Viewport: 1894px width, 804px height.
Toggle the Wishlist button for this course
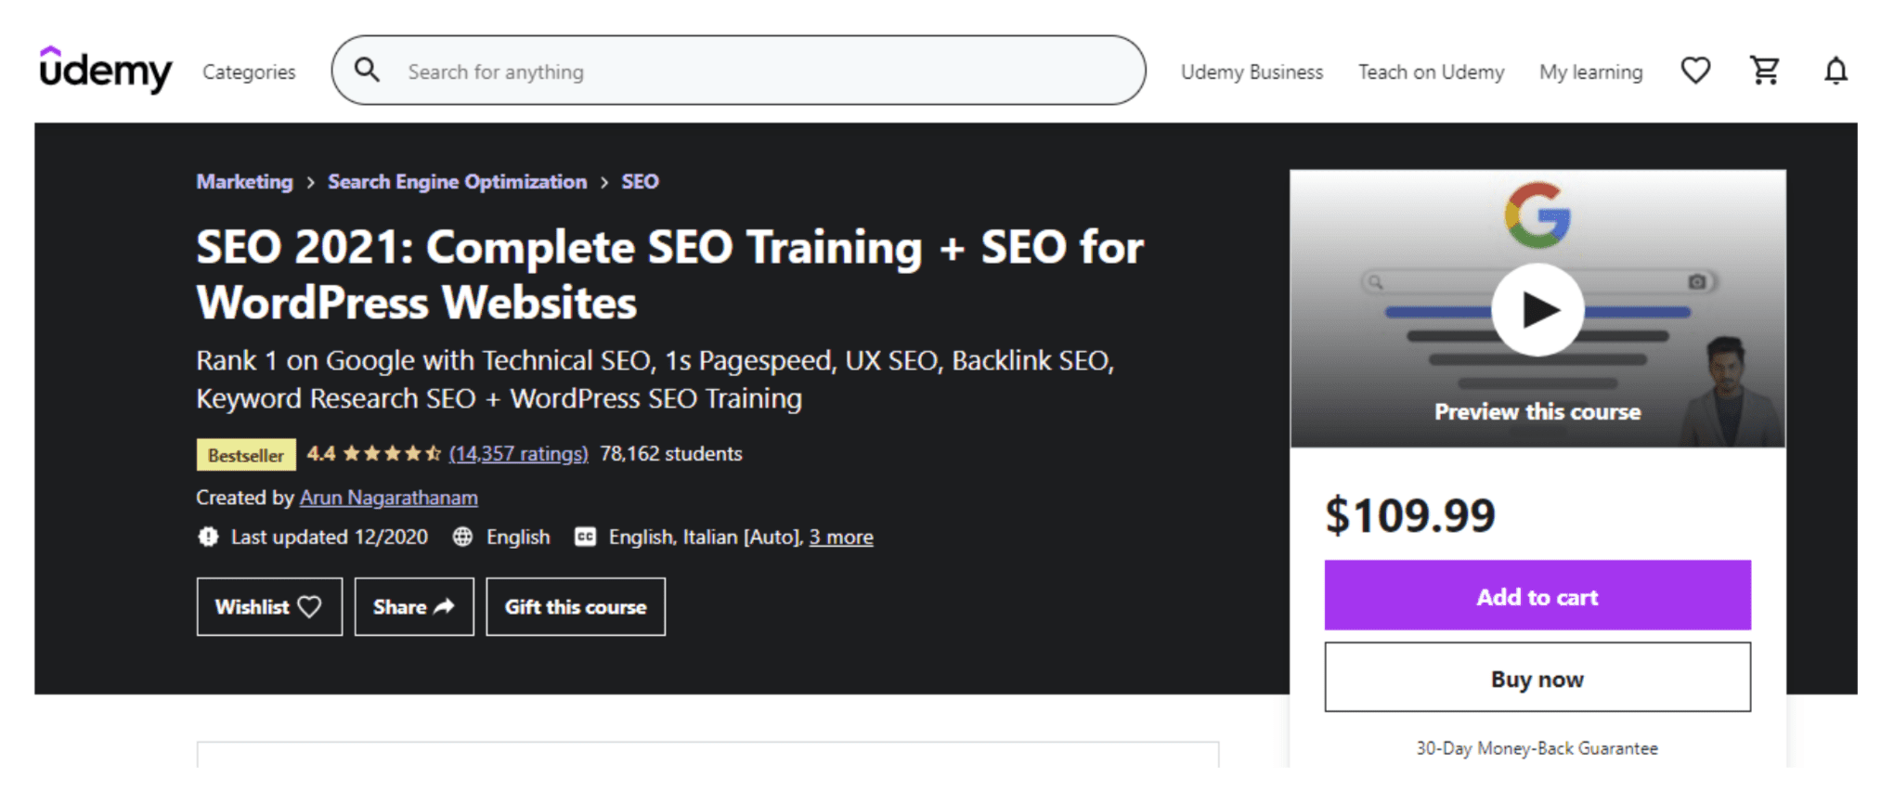pos(269,606)
